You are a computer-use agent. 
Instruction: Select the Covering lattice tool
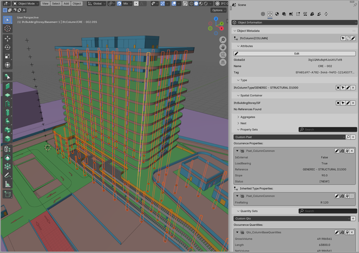(x=8, y=167)
